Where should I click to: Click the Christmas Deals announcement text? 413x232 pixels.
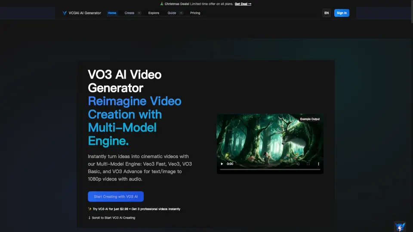[x=199, y=4]
